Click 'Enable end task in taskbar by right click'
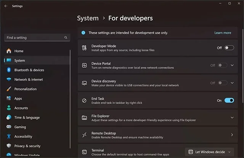 click(117, 103)
